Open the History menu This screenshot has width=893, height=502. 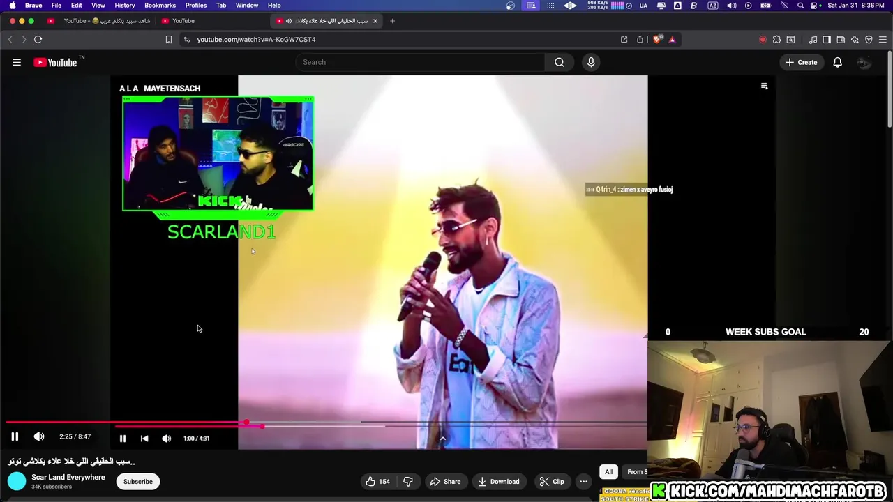pos(125,6)
